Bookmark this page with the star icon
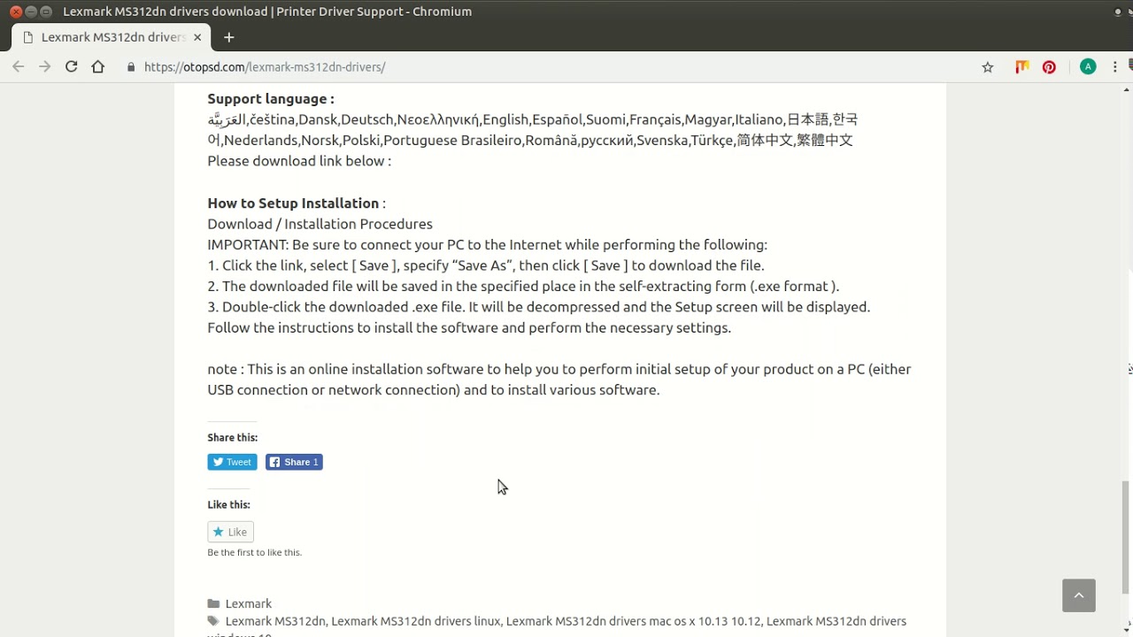This screenshot has height=637, width=1133. point(988,67)
